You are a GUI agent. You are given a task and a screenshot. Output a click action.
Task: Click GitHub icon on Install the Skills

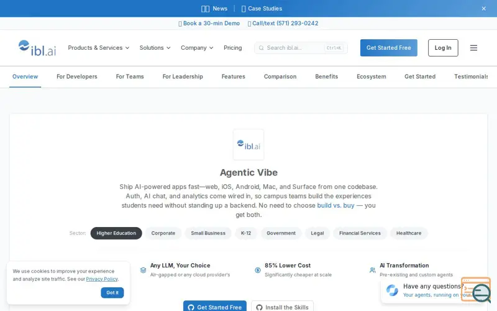tap(259, 307)
